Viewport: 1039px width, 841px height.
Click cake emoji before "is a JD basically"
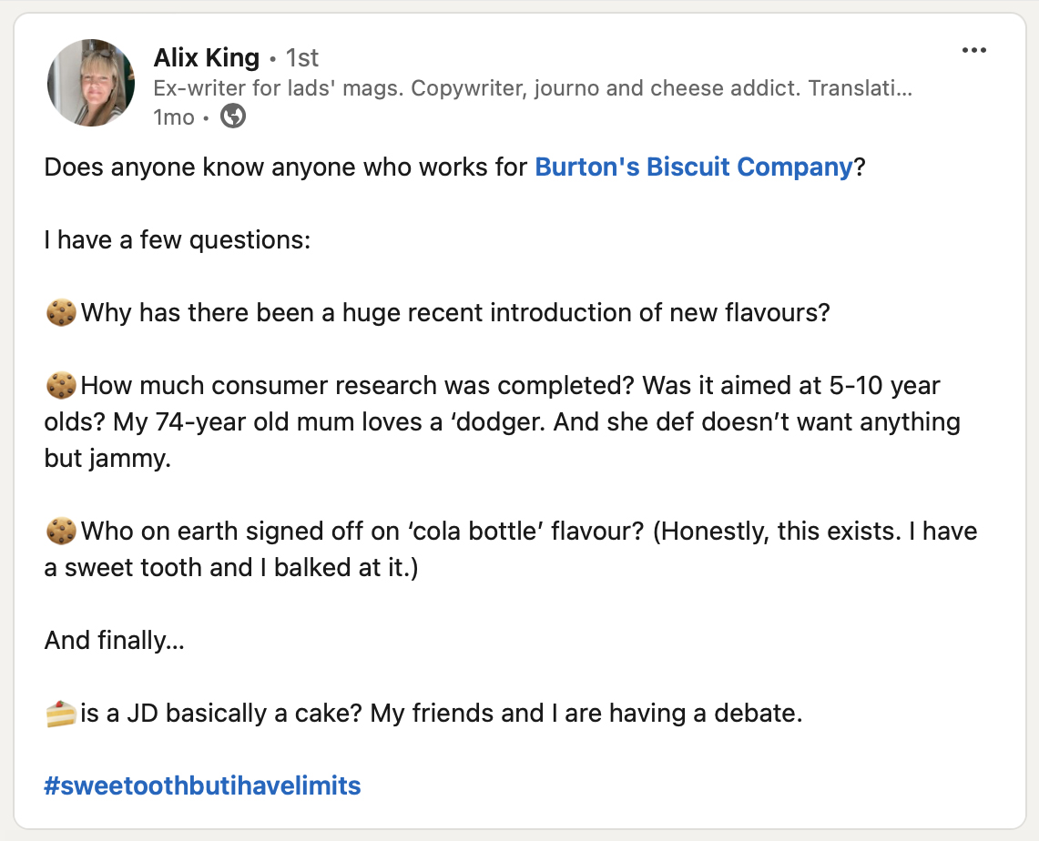60,714
